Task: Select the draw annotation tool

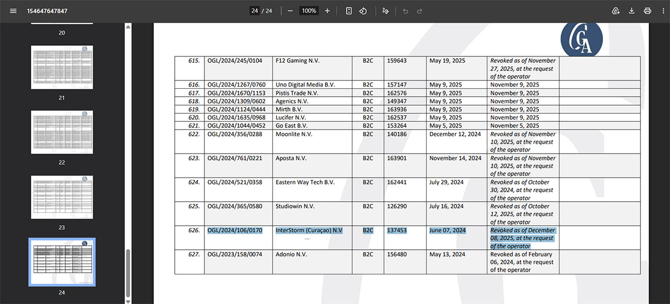Action: 385,11
